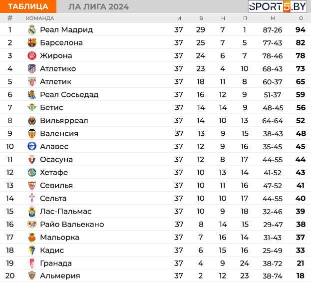Click the SPORT5.BY logo
Viewport: 311px width, 282px height.
(x=278, y=6)
